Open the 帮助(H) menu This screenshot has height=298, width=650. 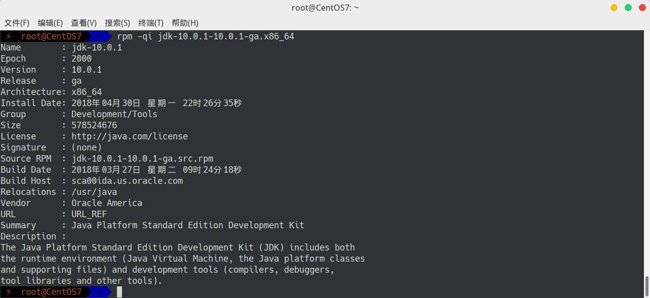click(x=185, y=23)
